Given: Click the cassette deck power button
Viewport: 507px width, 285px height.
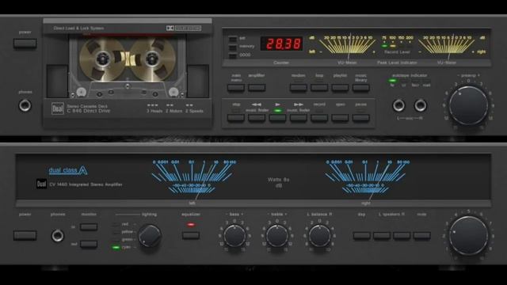Looking at the screenshot, I should click(25, 44).
